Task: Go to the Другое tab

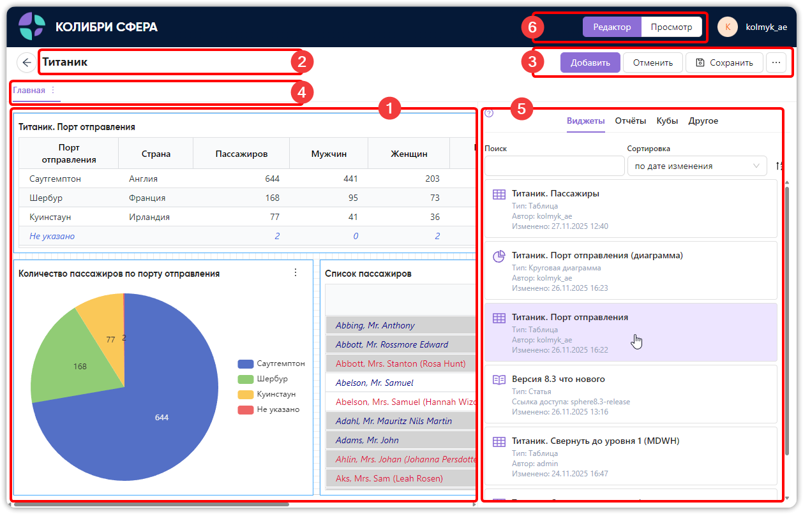Action: [x=703, y=121]
